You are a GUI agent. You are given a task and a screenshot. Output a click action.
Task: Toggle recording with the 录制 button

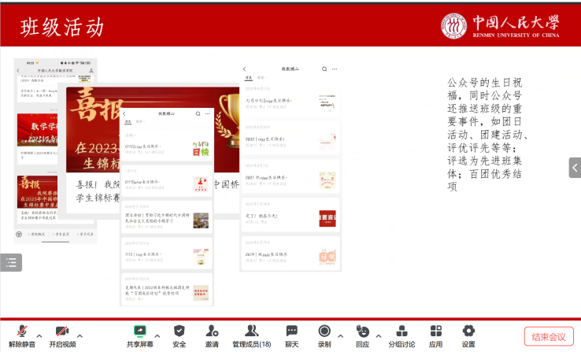[324, 332]
